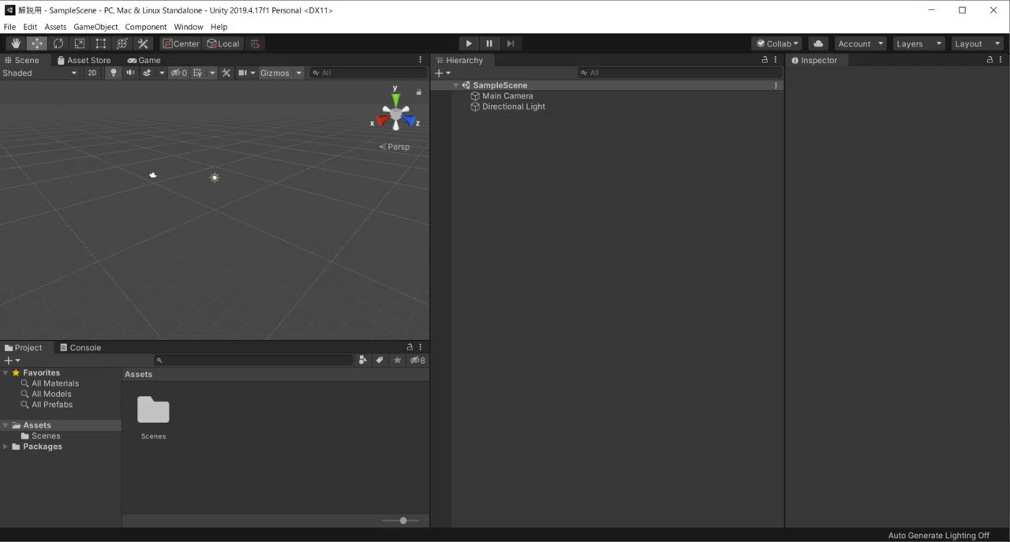Select Directional Light in Hierarchy
This screenshot has width=1010, height=542.
(514, 107)
